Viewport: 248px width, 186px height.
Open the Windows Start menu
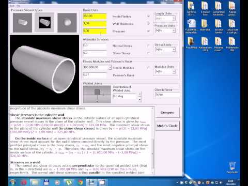[13, 182]
